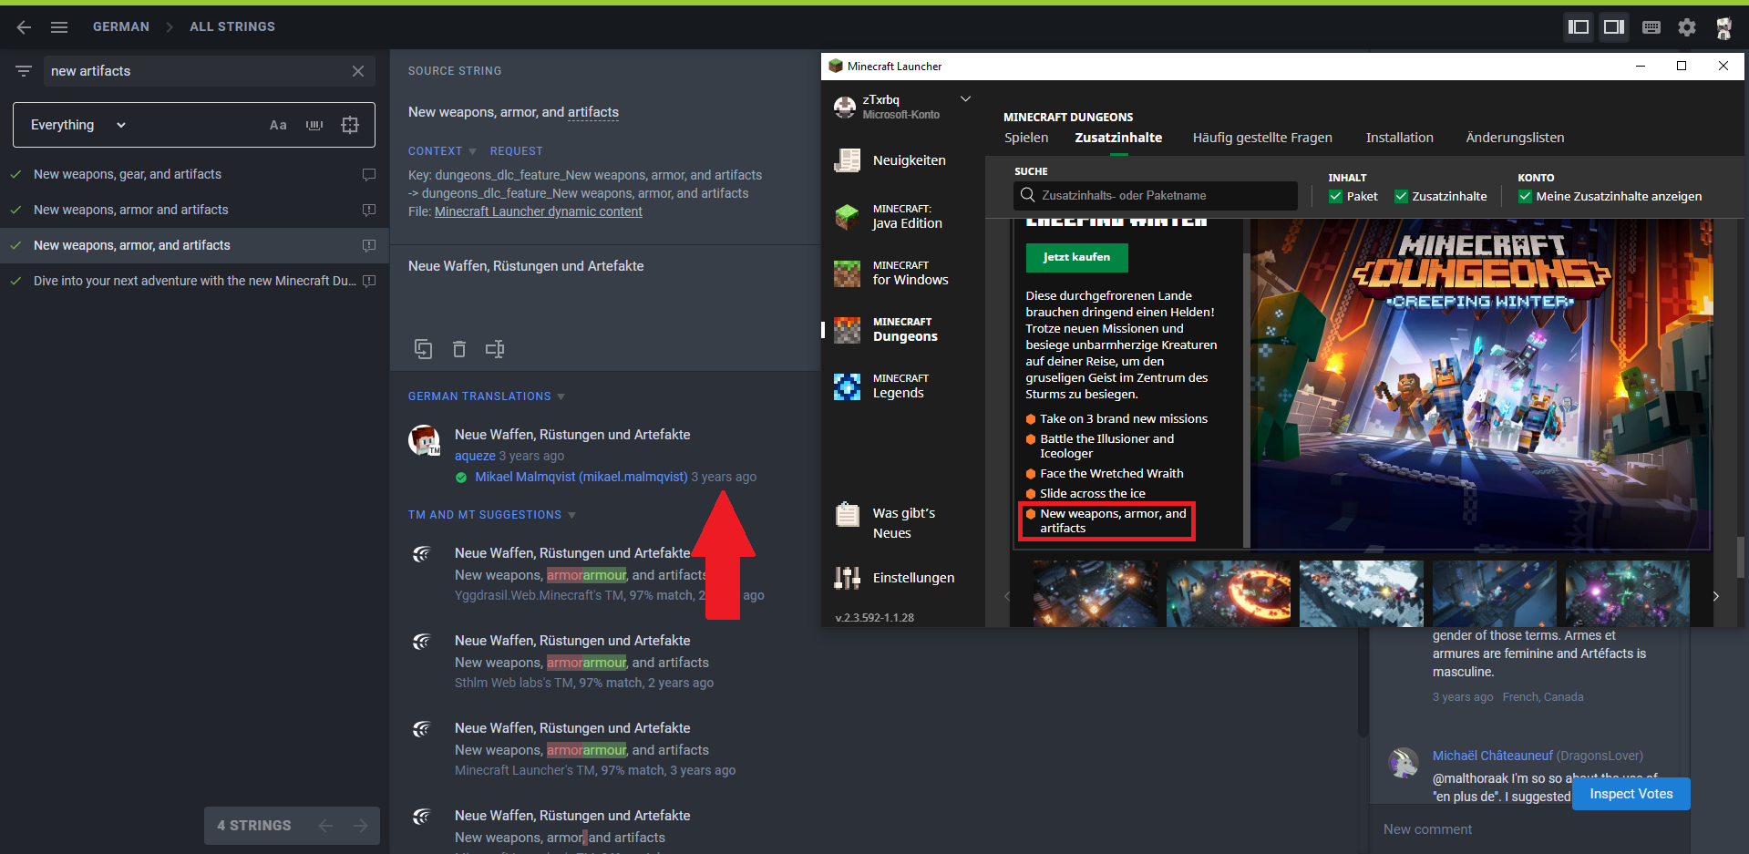Copy source string into the translation
The height and width of the screenshot is (854, 1749).
[424, 349]
